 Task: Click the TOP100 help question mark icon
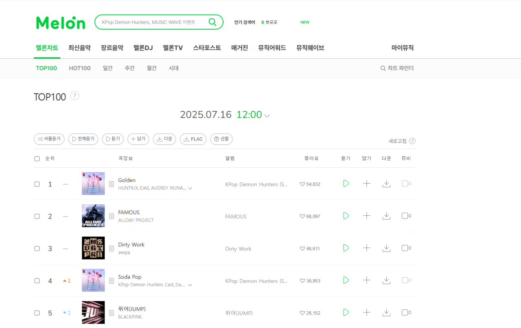74,96
